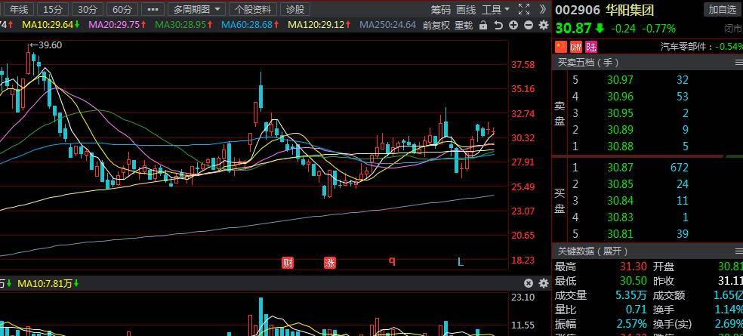Click the lock icon in chart toolbar
Screen dimensions: 743x336
click(483, 25)
